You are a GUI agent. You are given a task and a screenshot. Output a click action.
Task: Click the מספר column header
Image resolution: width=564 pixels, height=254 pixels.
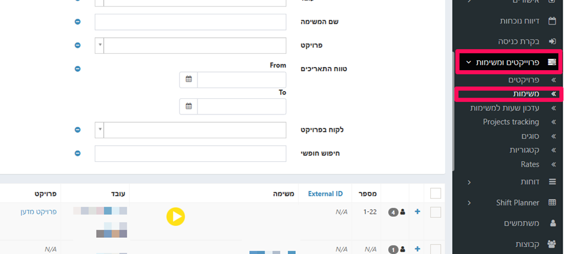point(368,194)
